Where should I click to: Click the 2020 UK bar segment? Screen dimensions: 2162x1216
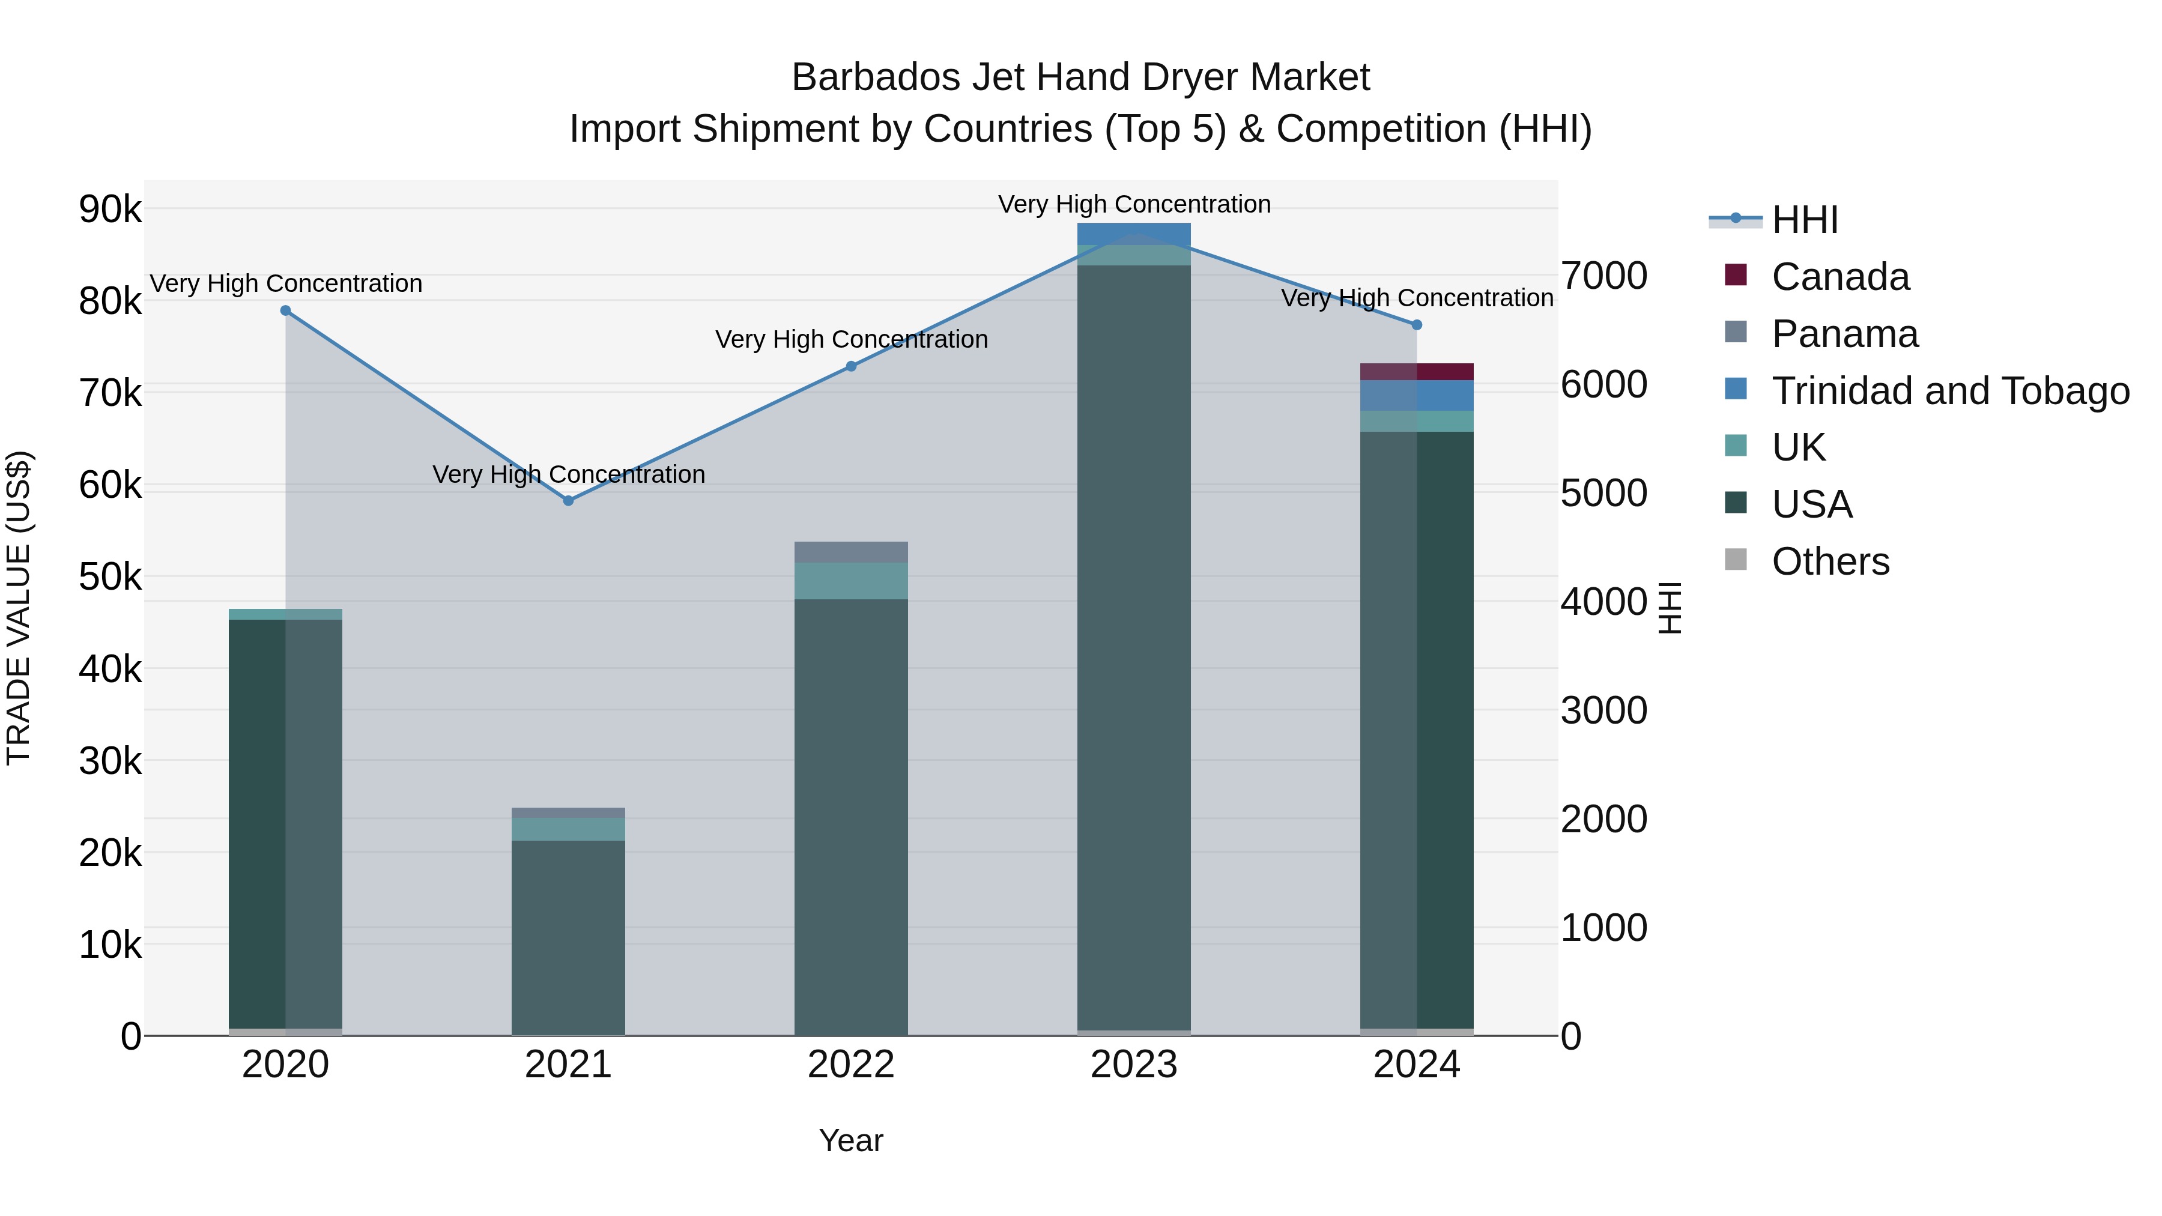[x=285, y=614]
